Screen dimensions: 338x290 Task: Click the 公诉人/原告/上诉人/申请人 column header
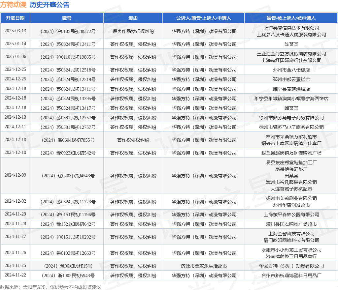204,18
